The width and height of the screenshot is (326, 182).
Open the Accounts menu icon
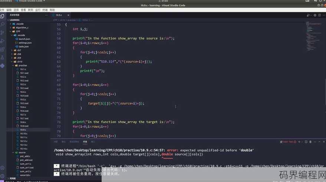point(2,168)
